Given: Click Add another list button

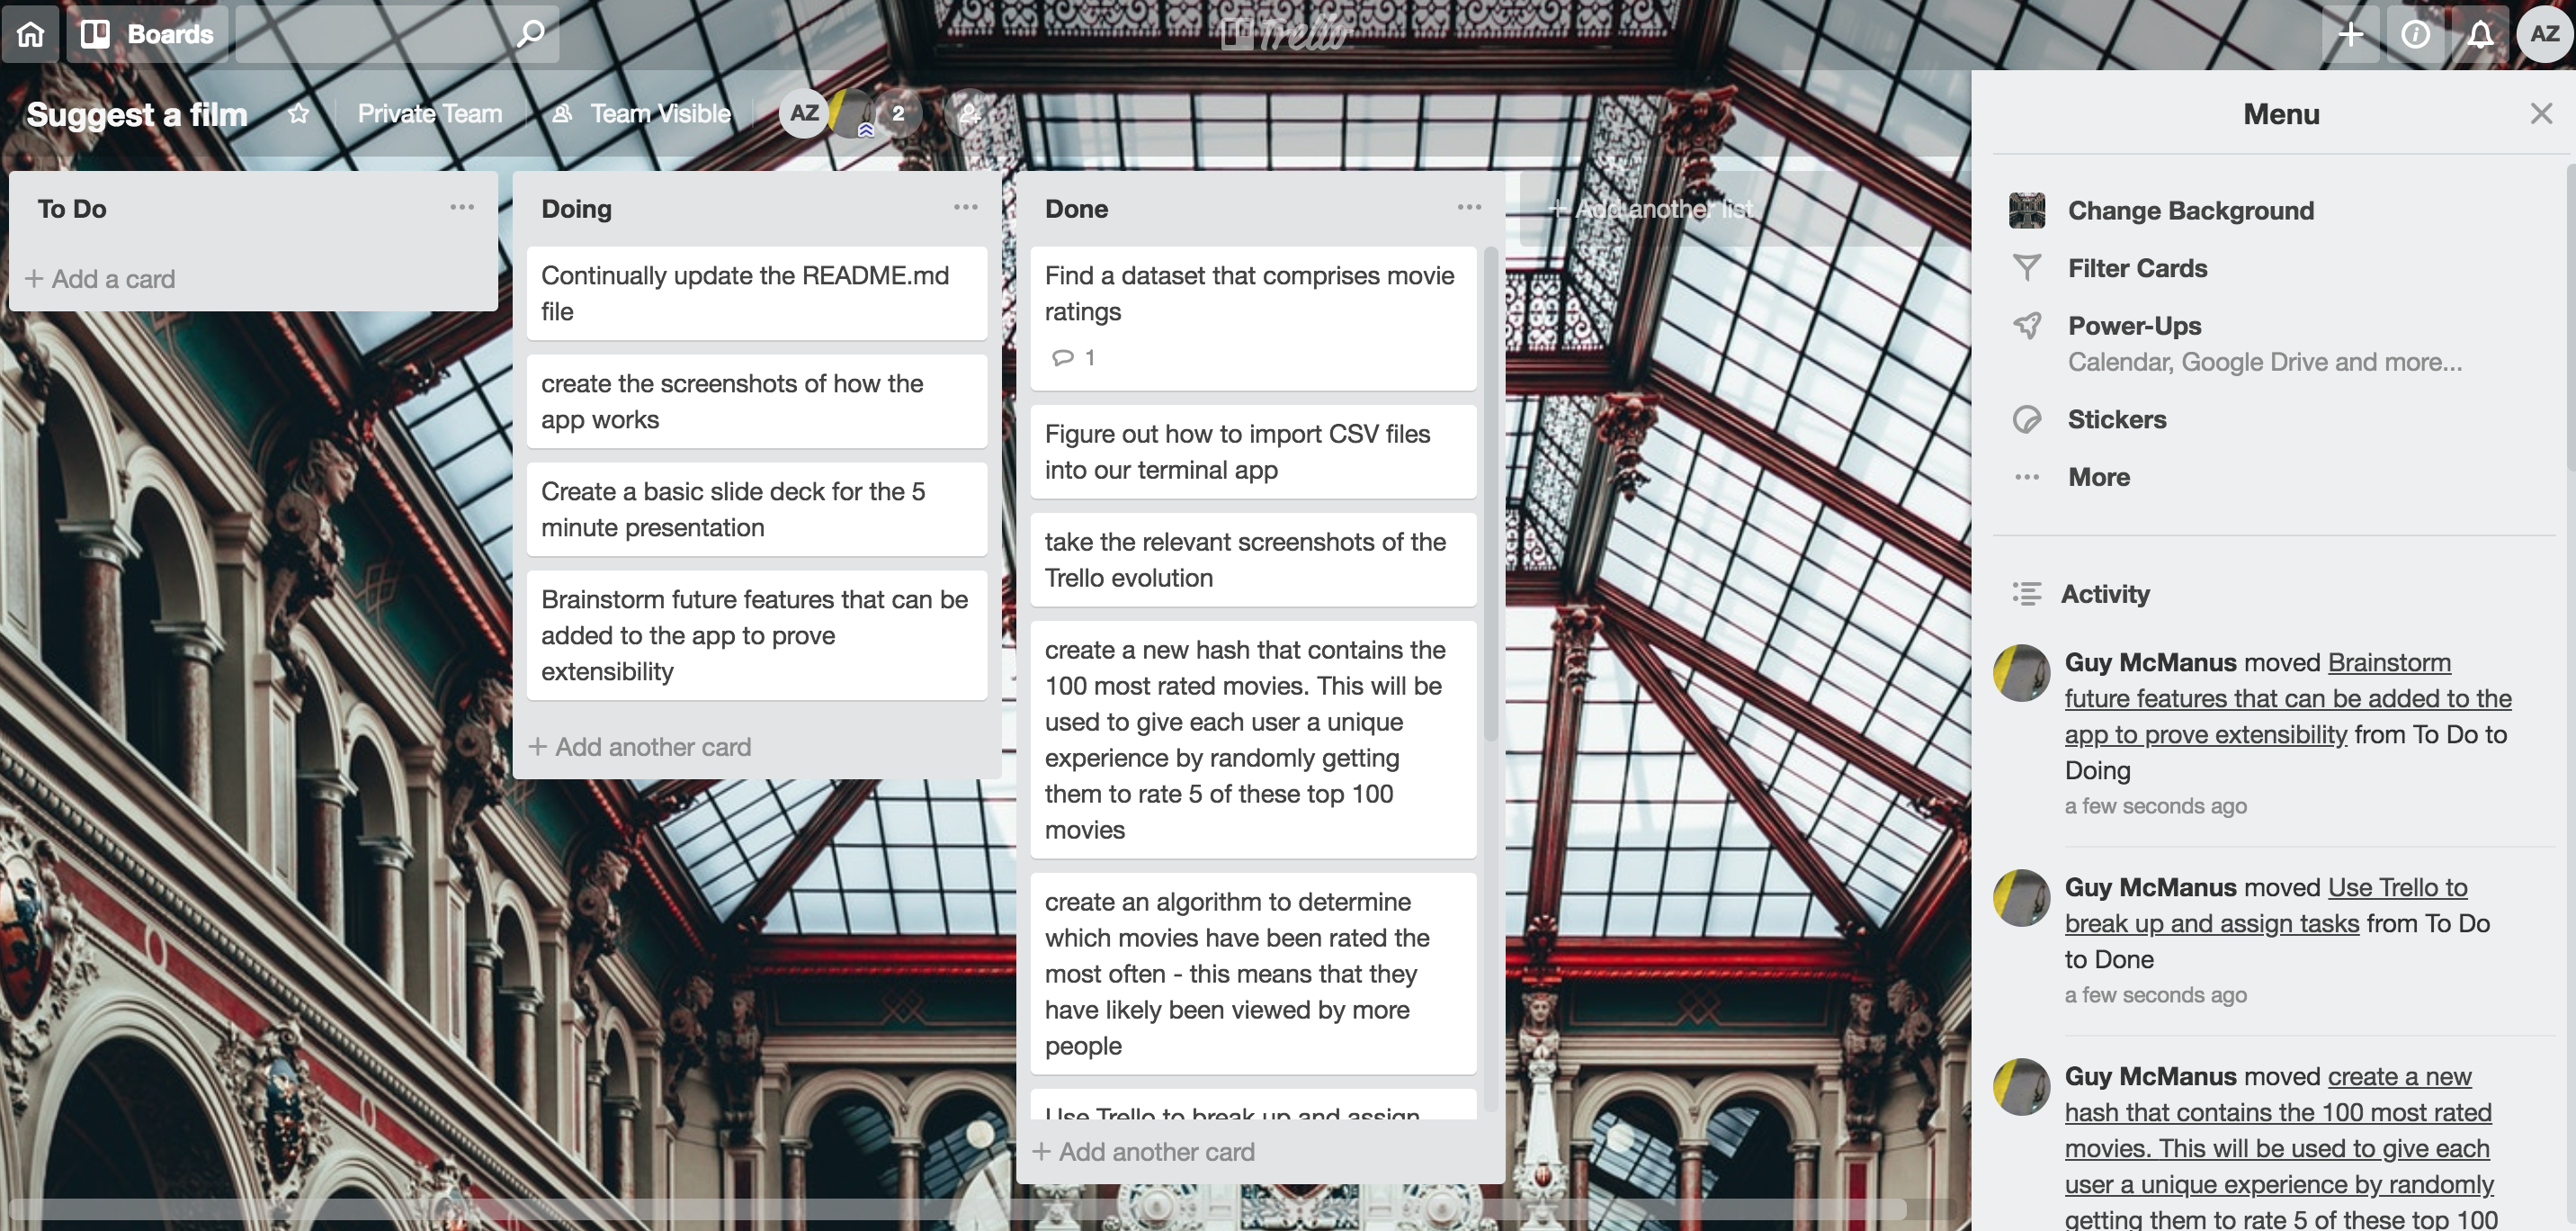Looking at the screenshot, I should tap(1643, 207).
